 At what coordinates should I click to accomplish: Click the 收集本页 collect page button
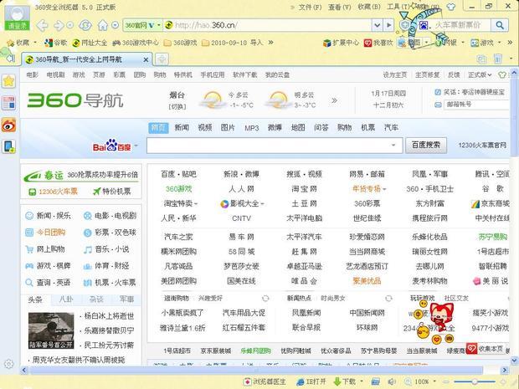click(x=485, y=348)
